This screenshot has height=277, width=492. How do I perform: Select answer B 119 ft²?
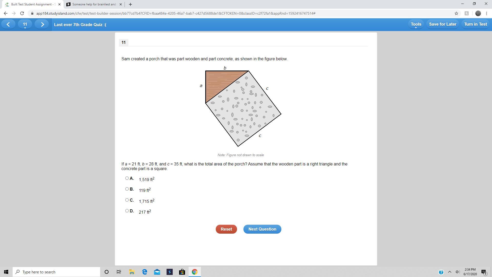click(127, 189)
